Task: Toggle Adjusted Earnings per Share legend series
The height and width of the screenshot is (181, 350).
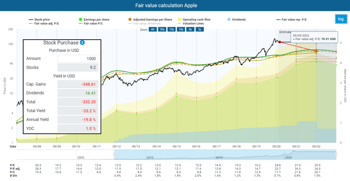Action: pyautogui.click(x=150, y=20)
